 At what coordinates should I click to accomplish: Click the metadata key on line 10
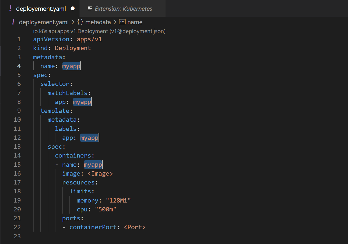coord(62,120)
